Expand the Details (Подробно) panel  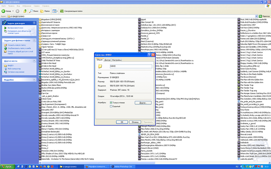(x=34, y=80)
